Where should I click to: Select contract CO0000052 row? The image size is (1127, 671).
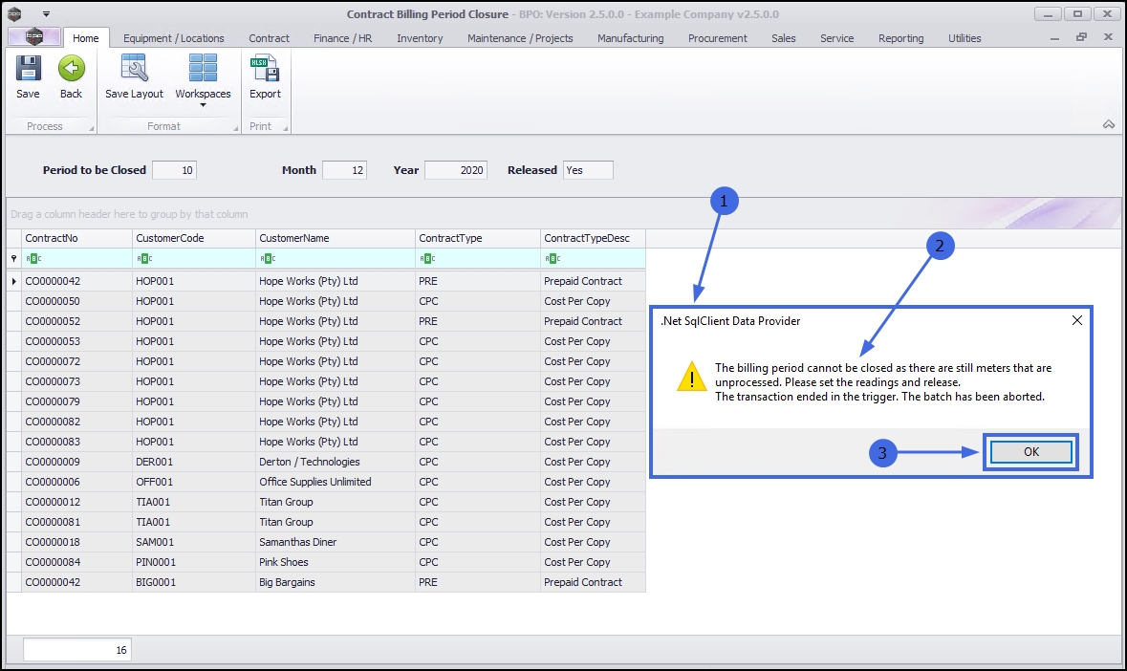pos(326,321)
